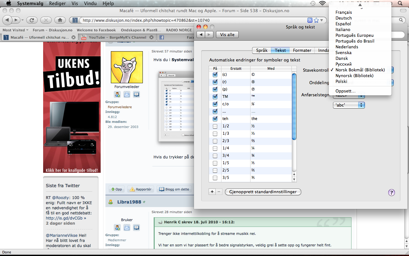Click the Blogg om dette button
This screenshot has width=409, height=256.
pos(174,189)
